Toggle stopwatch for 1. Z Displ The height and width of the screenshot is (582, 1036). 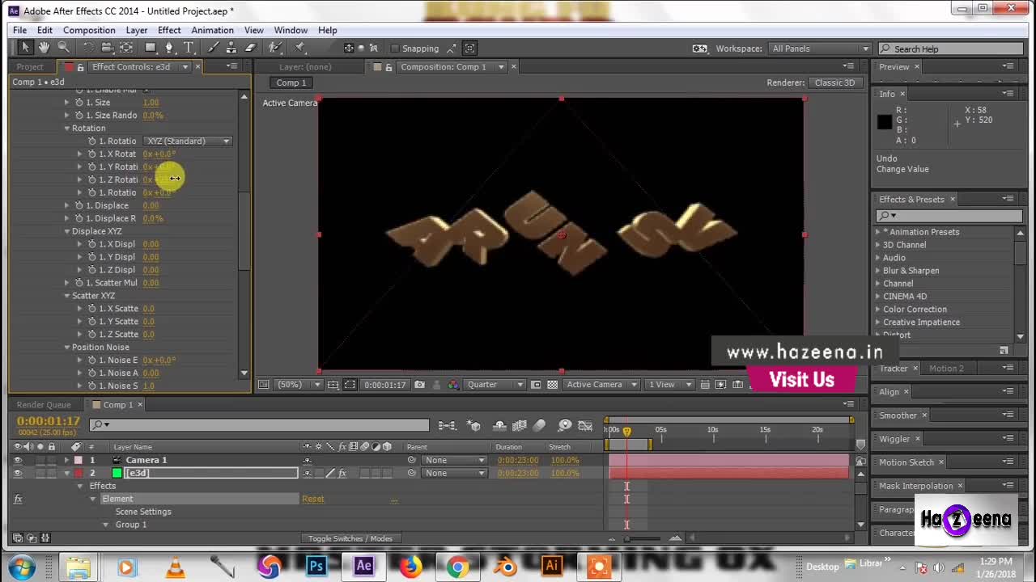(91, 270)
